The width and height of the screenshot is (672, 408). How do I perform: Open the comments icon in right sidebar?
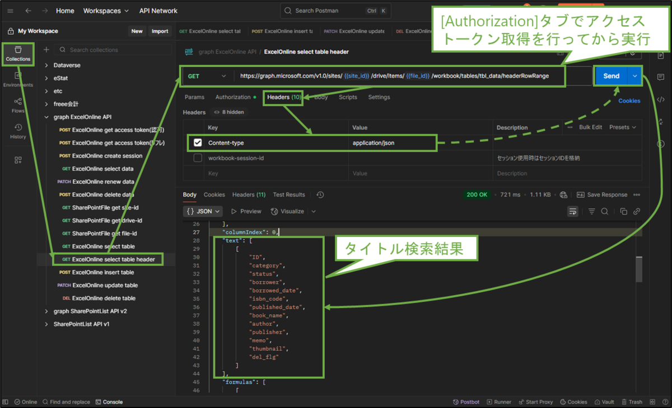click(661, 77)
